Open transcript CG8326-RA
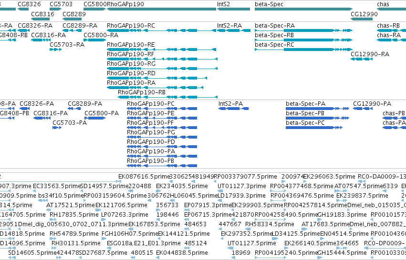Screen dimensions: 406x260 click(35, 26)
